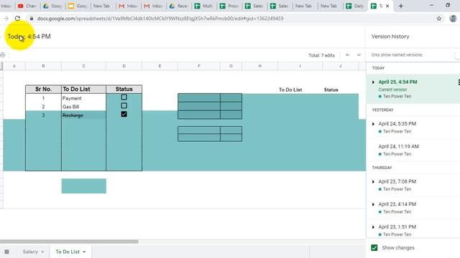The image size is (460, 258).
Task: Switch to the YouTube browser tab
Action: pos(27,6)
